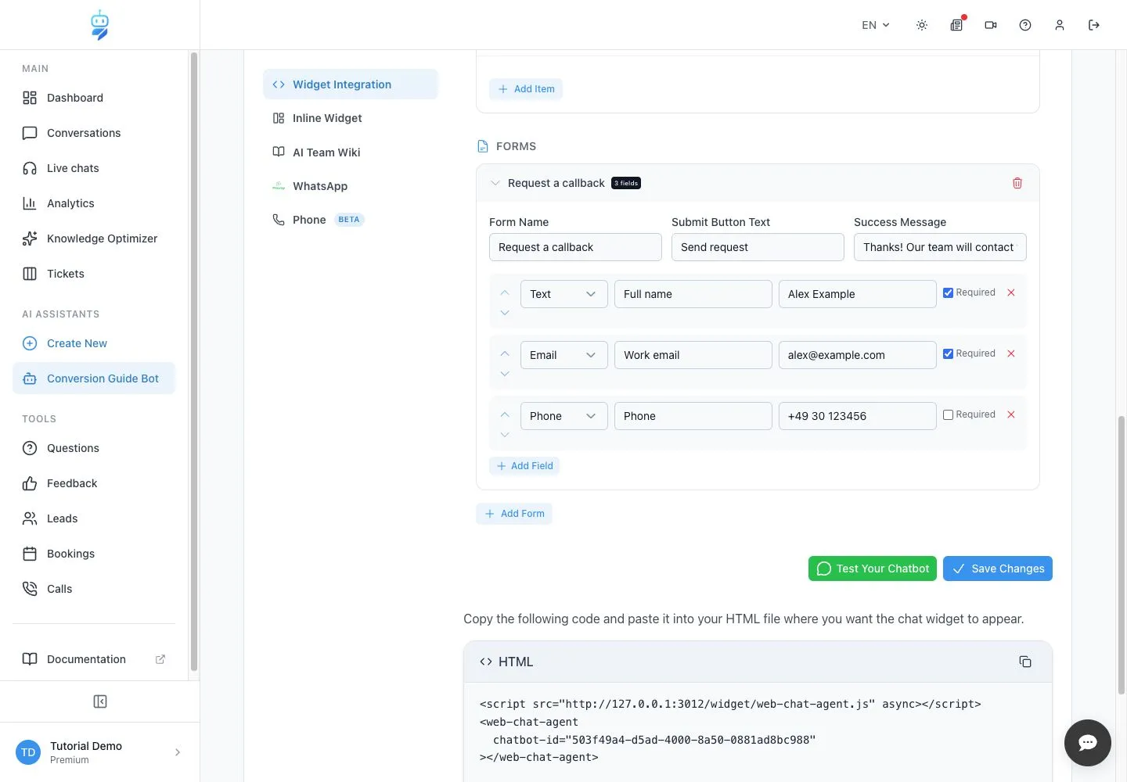Click the Add Item button
Image resolution: width=1127 pixels, height=782 pixels.
coord(526,89)
